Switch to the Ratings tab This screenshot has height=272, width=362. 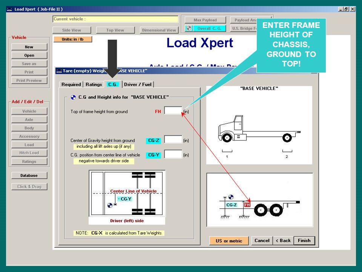coord(94,84)
